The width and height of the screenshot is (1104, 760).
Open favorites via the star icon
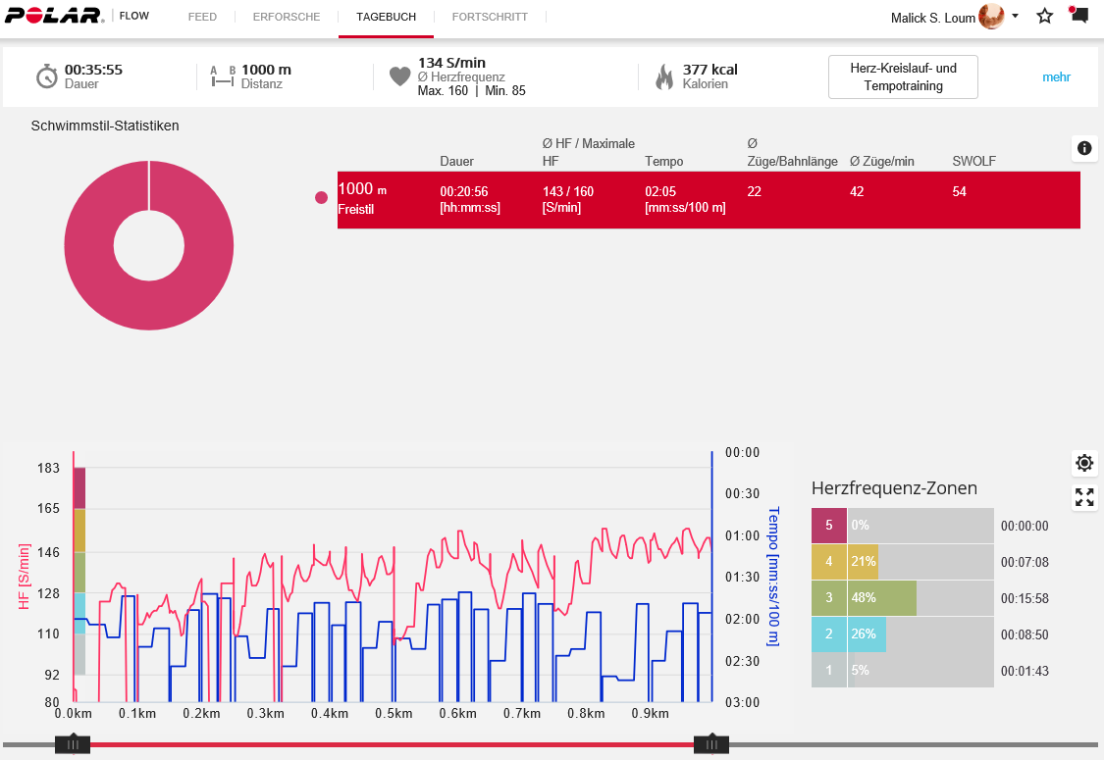pos(1045,17)
